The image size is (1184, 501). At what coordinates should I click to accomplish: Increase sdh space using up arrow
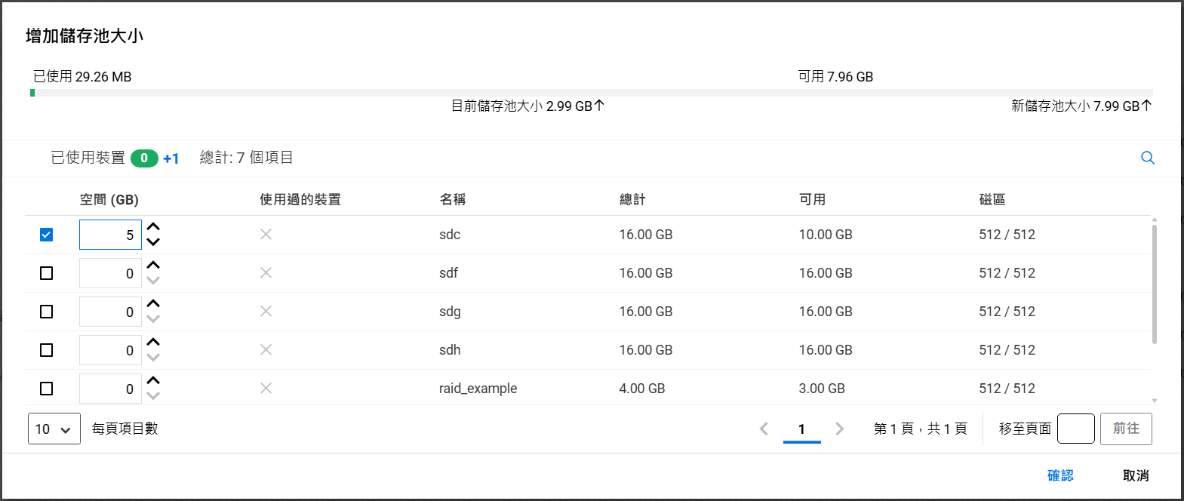pos(153,343)
